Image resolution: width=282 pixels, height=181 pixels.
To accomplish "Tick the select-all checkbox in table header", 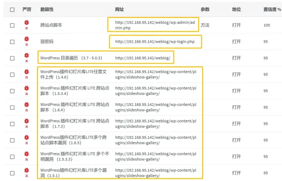I will [x=12, y=9].
